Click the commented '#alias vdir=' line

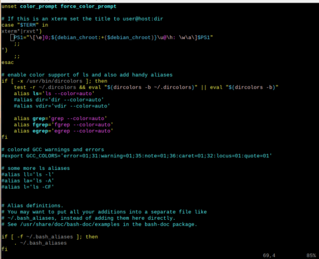[x=62, y=106]
